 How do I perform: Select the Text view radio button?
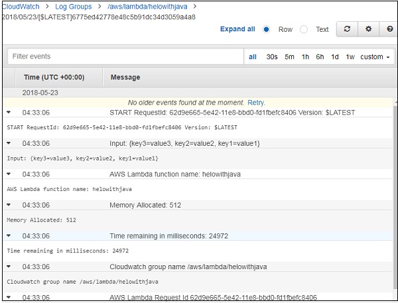[304, 30]
